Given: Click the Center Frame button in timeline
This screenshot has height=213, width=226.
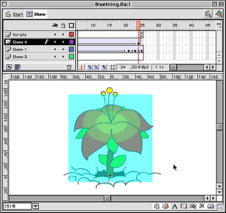Looking at the screenshot, I should (81, 67).
